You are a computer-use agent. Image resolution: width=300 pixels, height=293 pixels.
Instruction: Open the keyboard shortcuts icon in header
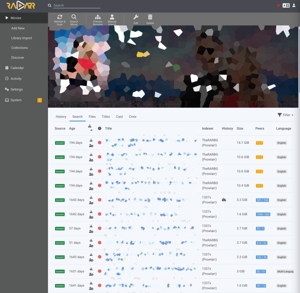[286, 5]
